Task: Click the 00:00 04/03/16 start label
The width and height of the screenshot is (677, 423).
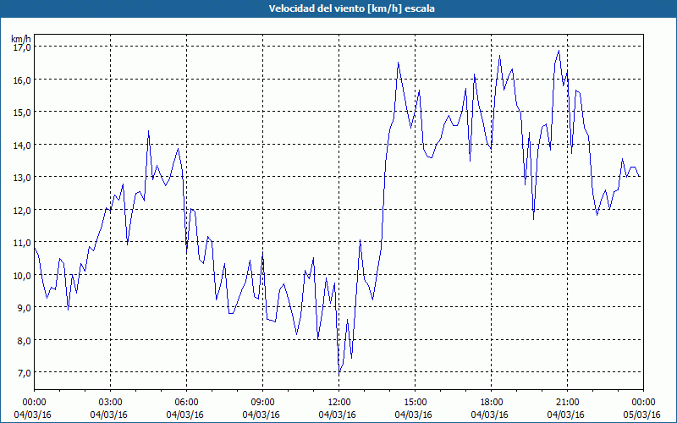Action: [32, 409]
